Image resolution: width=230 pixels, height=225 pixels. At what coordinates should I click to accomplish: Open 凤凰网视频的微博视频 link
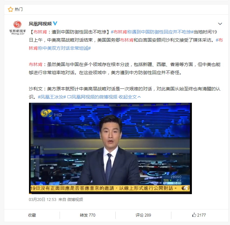[x=94, y=97]
